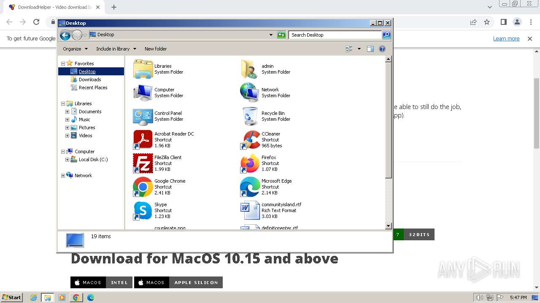
Task: Collapse the Favorites tree group
Action: click(x=63, y=64)
